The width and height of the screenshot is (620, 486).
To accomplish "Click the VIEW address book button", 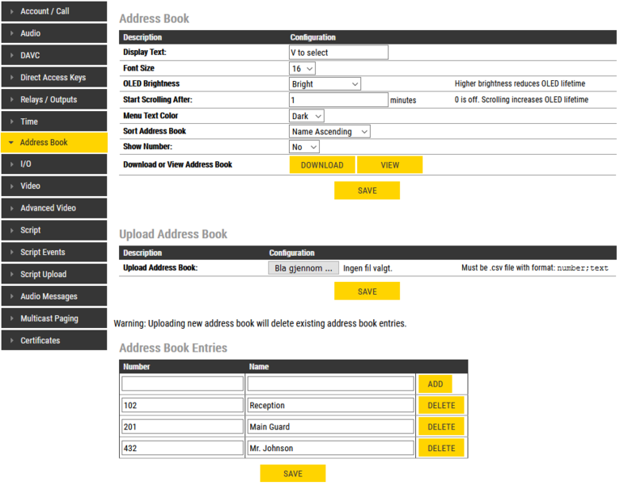I will click(390, 165).
